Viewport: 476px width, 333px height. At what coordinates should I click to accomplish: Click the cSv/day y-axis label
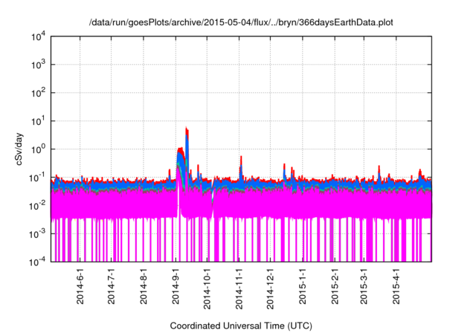[x=19, y=149]
